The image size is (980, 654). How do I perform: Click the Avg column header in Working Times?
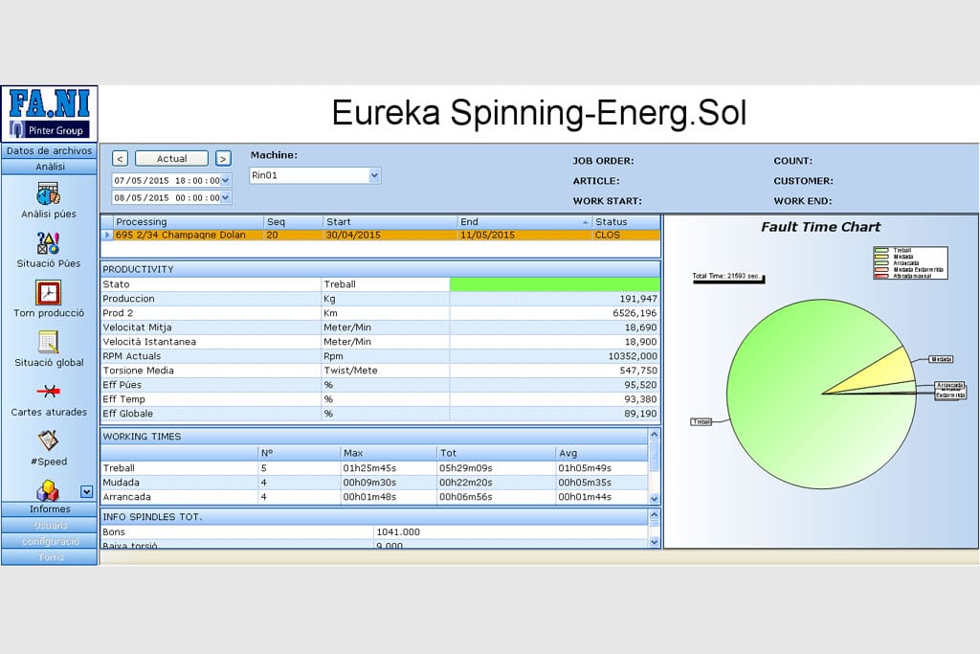[601, 453]
